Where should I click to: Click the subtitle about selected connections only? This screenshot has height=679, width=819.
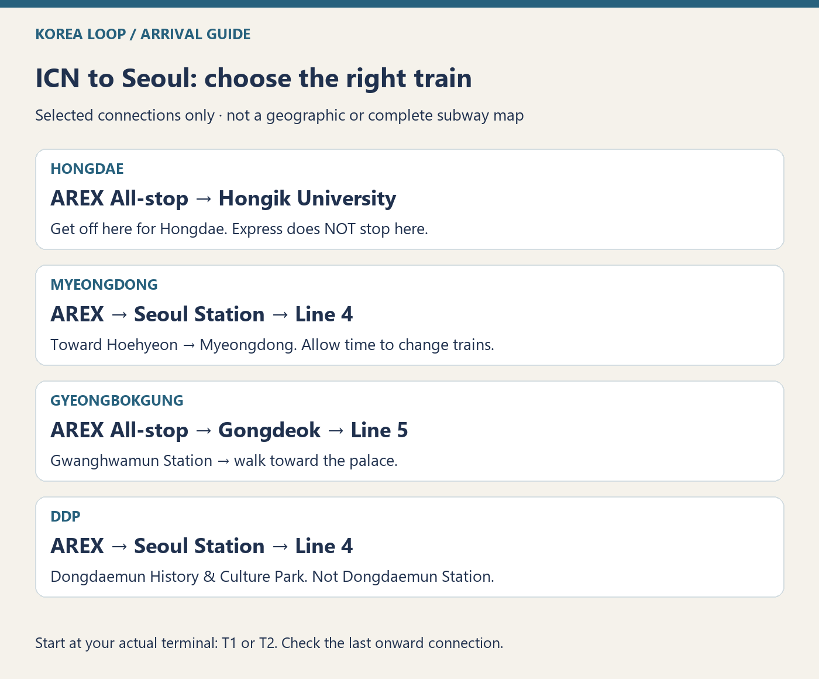pos(279,115)
